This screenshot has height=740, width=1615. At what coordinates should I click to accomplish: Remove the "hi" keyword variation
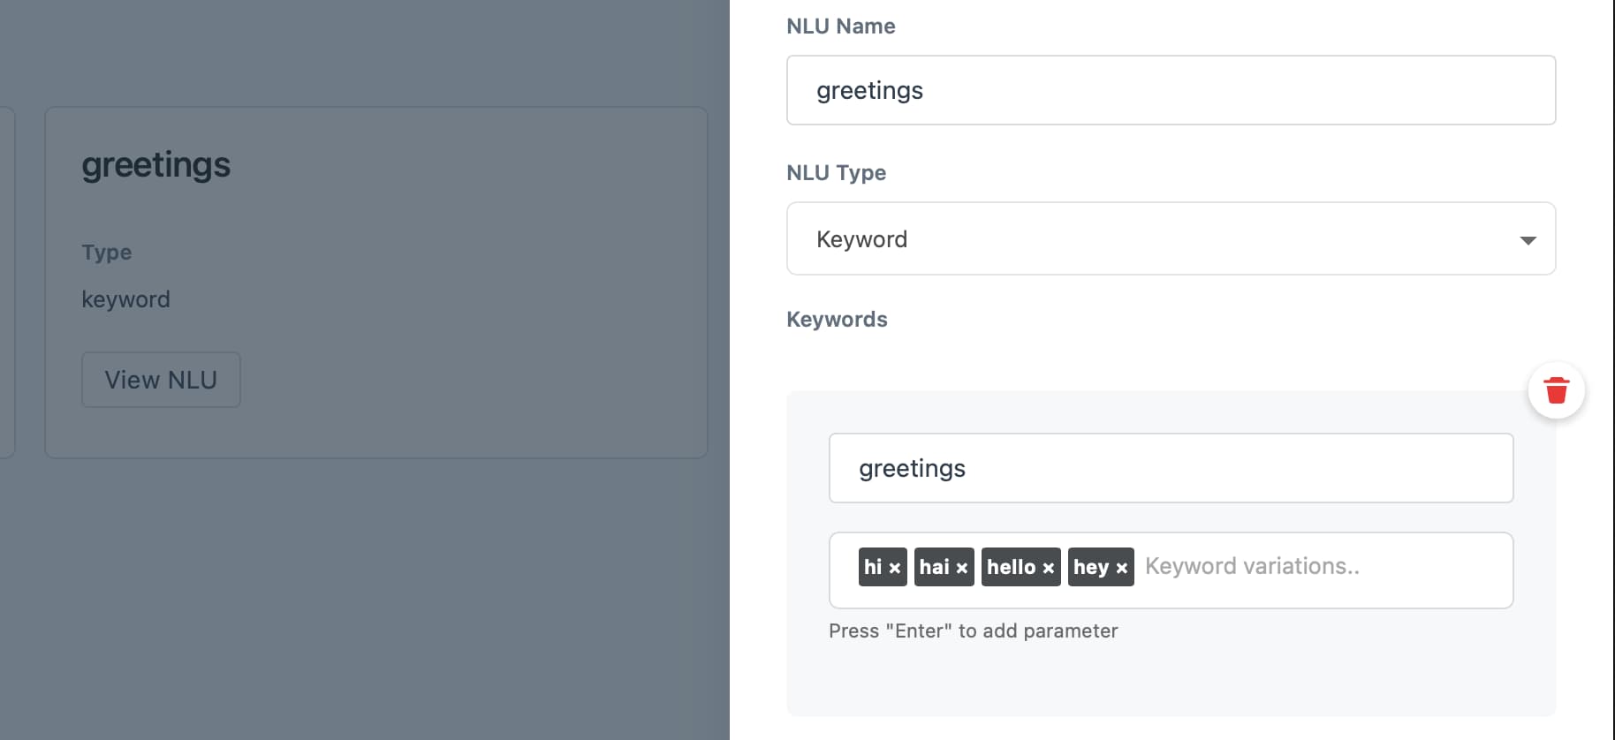point(895,568)
